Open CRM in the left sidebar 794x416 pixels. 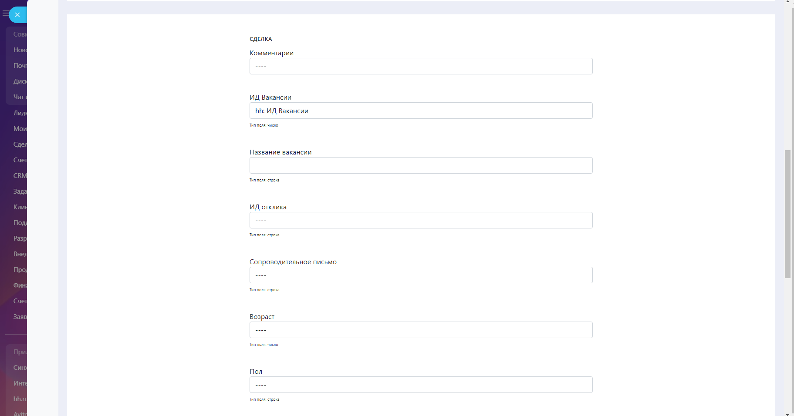tap(20, 176)
